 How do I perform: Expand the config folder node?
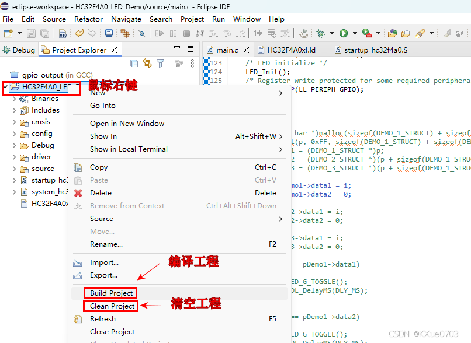(x=14, y=134)
